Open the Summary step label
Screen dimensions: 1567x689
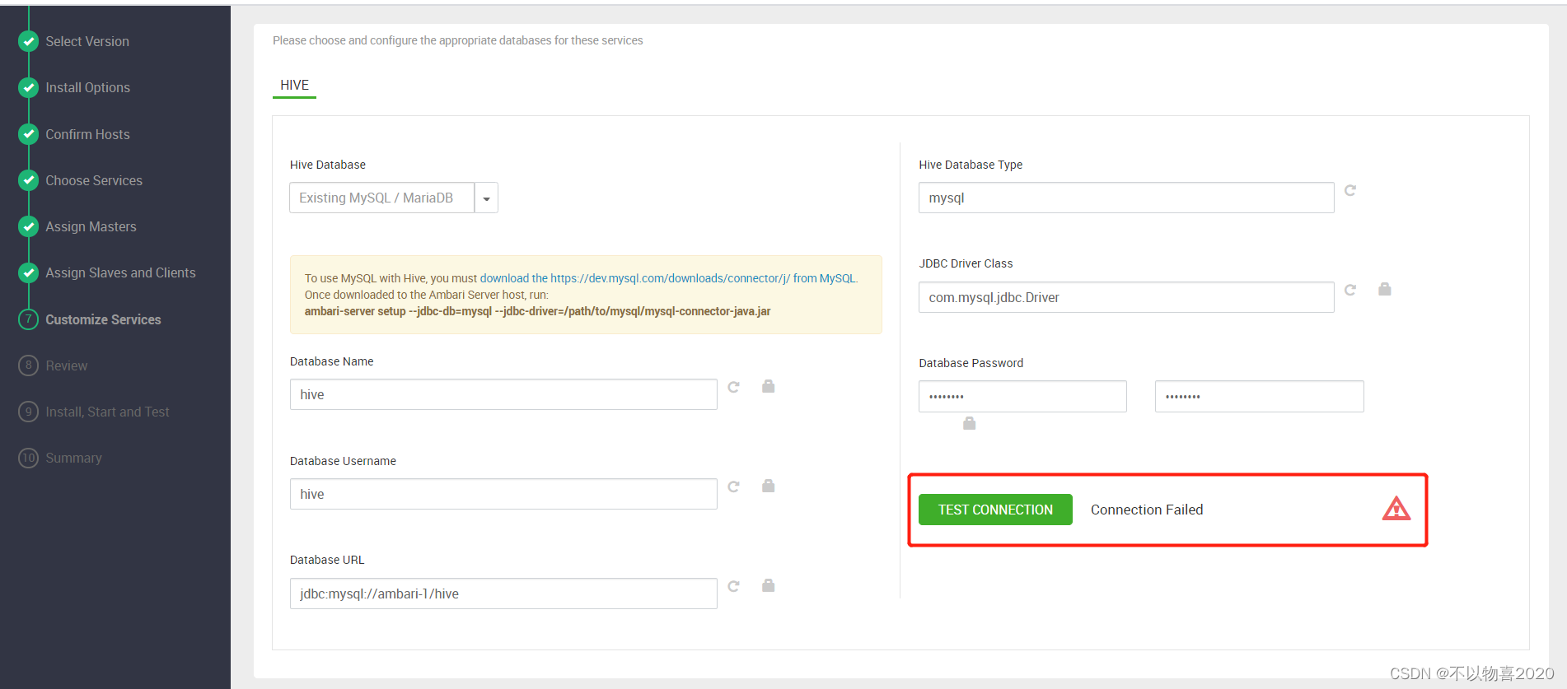[73, 458]
